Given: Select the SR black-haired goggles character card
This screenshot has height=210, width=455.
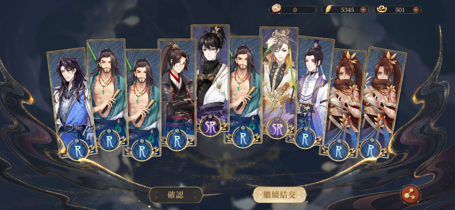Looking at the screenshot, I should (210, 78).
